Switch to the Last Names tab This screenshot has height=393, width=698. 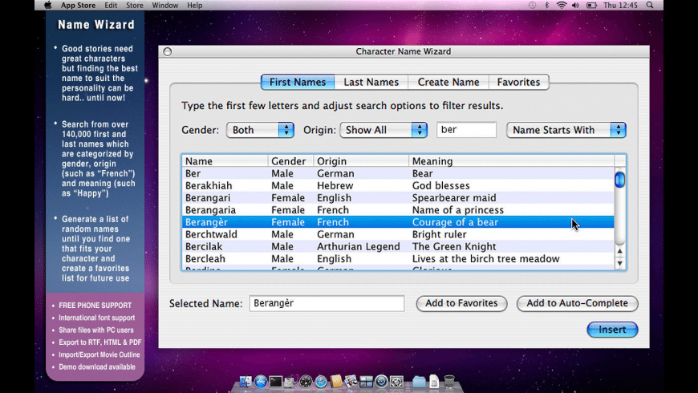tap(371, 82)
